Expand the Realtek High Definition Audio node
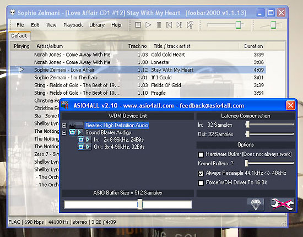This screenshot has height=237, width=303. coord(64,126)
